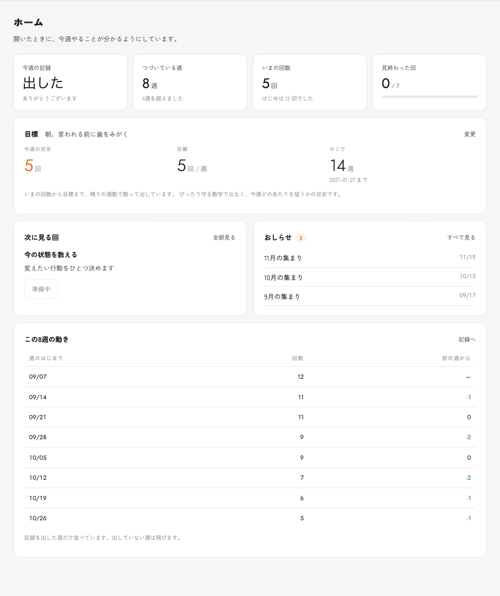Select the 09/07 row date

coord(38,377)
